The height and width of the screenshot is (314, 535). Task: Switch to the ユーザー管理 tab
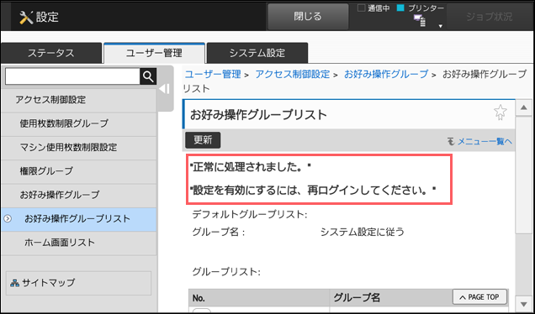[x=154, y=53]
